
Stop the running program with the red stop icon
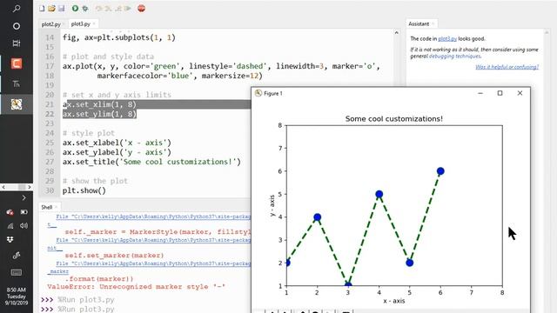141,8
